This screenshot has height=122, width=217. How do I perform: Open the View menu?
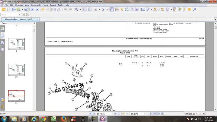coord(27,5)
